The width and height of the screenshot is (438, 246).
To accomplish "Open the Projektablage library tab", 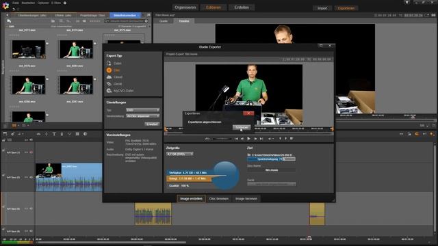I will 92,15.
